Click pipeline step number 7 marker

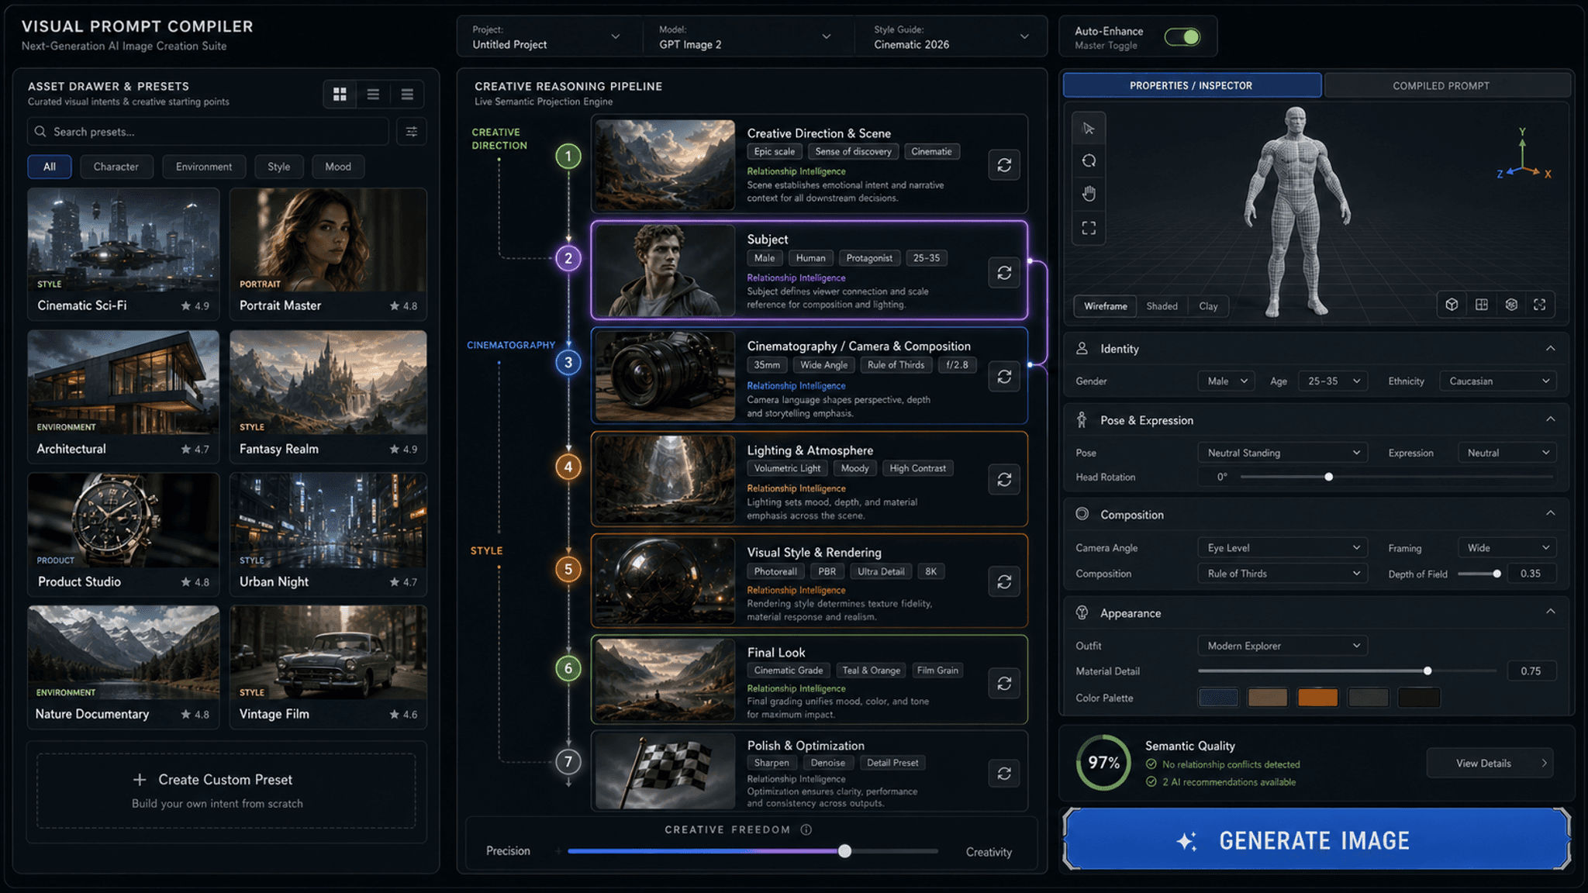click(x=568, y=761)
